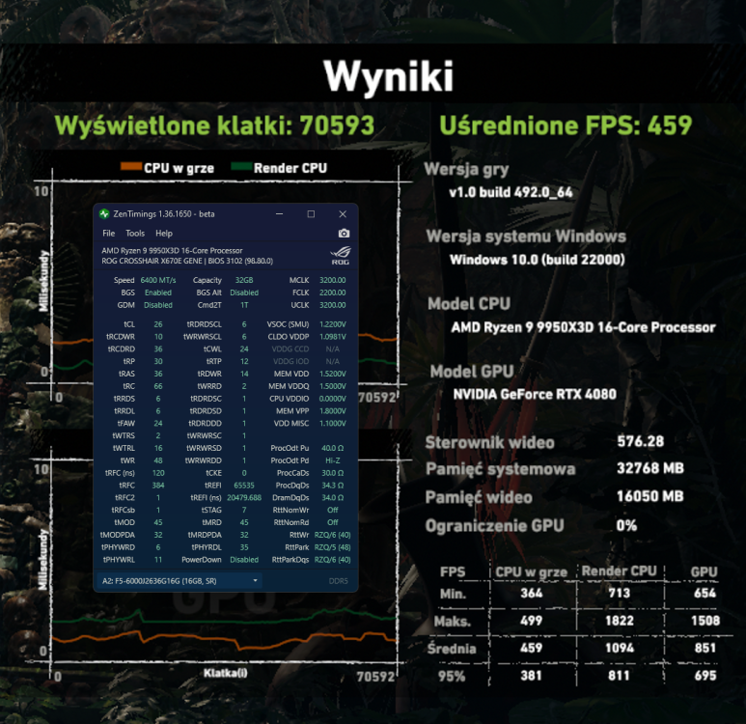
Task: Click the Speed value 6400 MT/s
Action: (158, 280)
